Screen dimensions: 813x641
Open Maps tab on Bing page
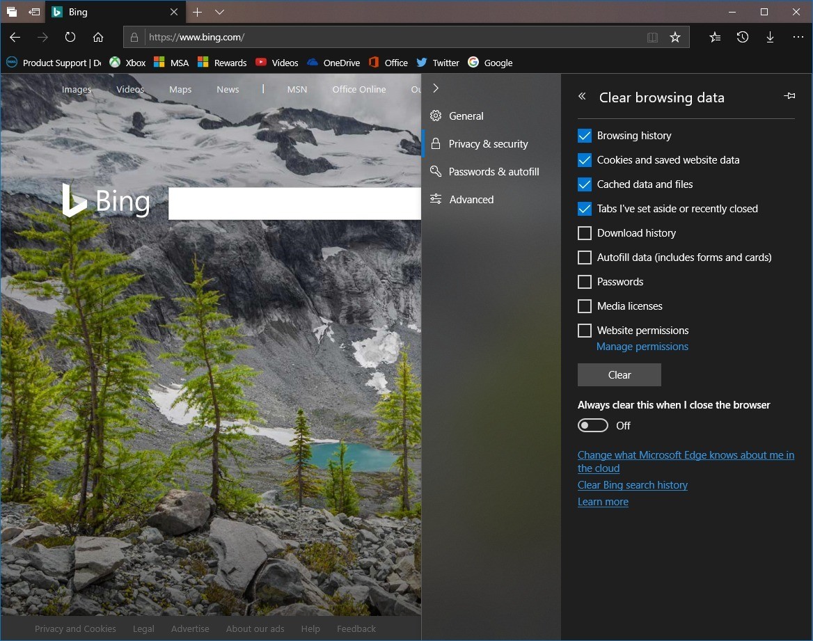(x=180, y=89)
